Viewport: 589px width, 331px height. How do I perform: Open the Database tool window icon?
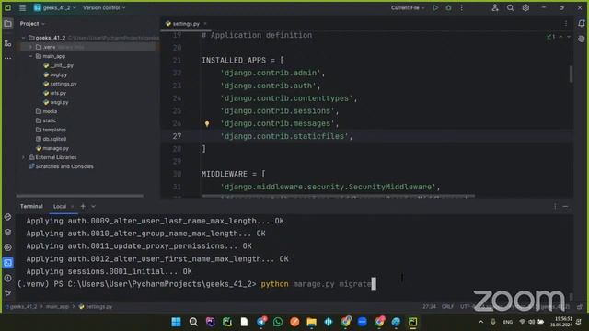click(582, 39)
